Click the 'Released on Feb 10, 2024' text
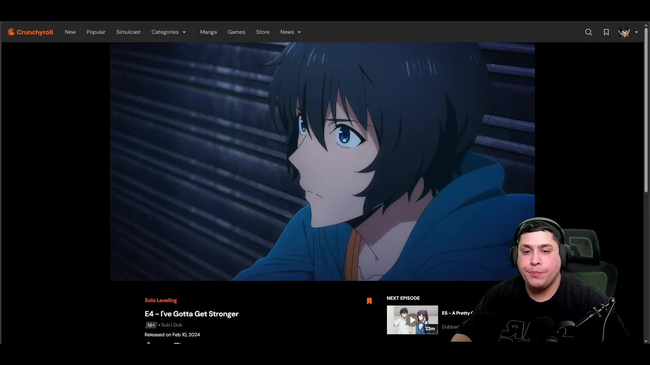 [x=172, y=335]
